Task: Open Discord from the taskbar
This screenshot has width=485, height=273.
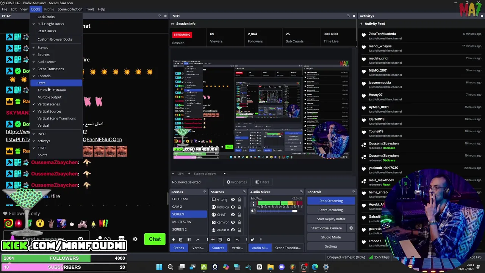Action: [x=282, y=267]
